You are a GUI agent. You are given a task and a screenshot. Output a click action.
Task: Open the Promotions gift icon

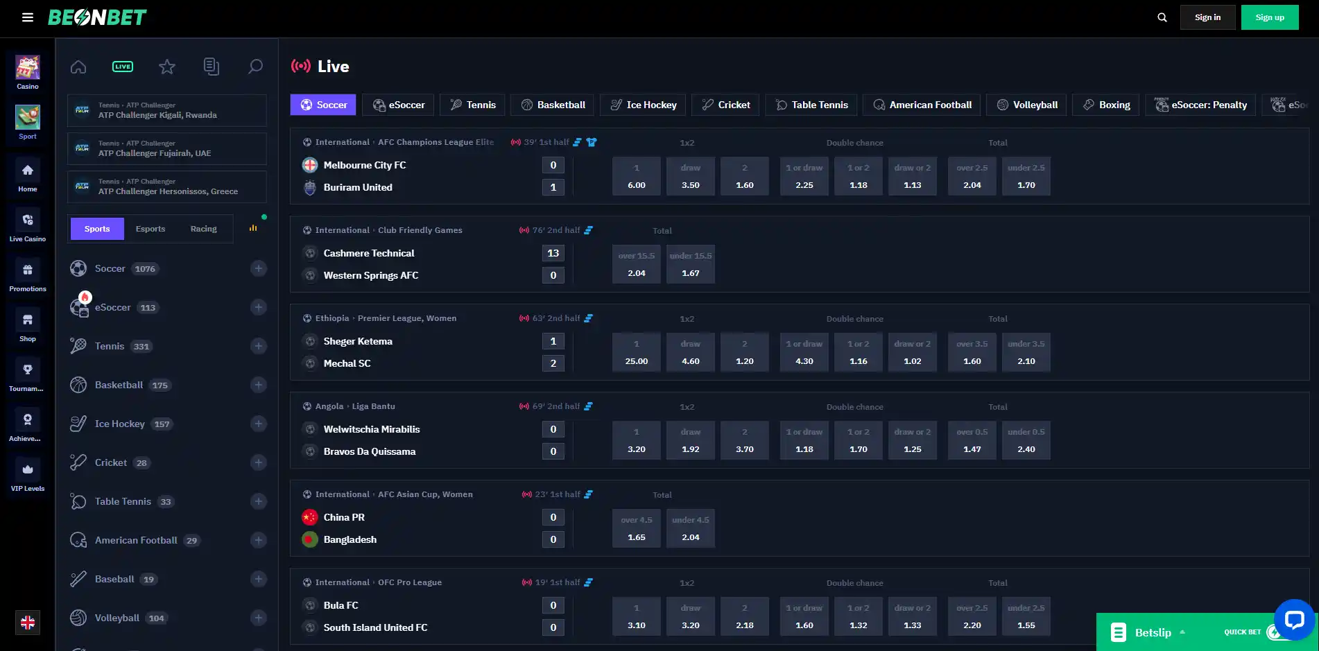tap(28, 276)
